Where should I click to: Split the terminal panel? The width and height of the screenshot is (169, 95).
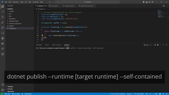click(x=155, y=45)
